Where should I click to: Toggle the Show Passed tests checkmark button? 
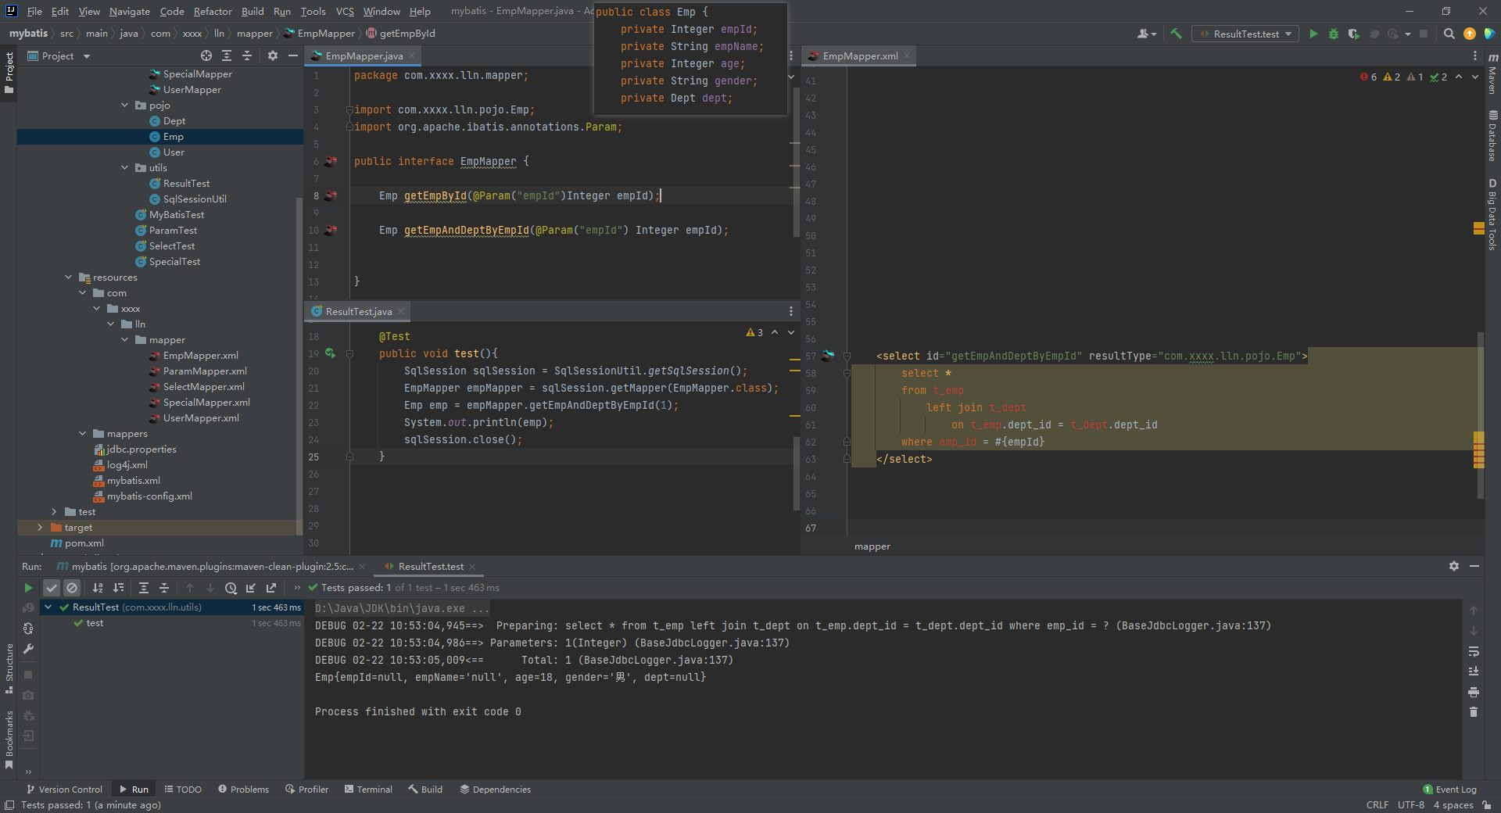point(52,588)
